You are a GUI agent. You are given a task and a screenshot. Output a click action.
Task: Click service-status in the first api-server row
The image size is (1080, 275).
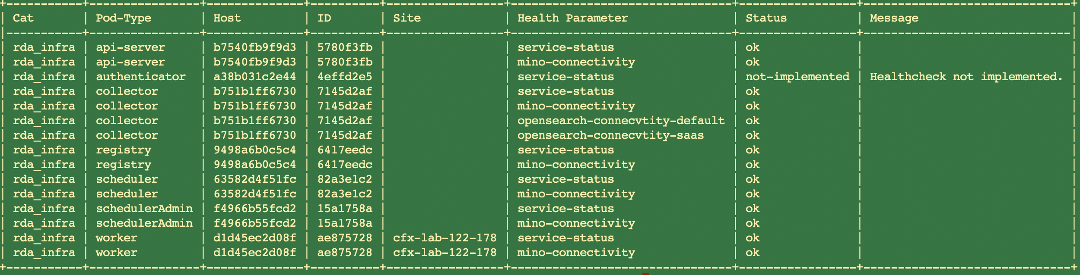pos(565,47)
